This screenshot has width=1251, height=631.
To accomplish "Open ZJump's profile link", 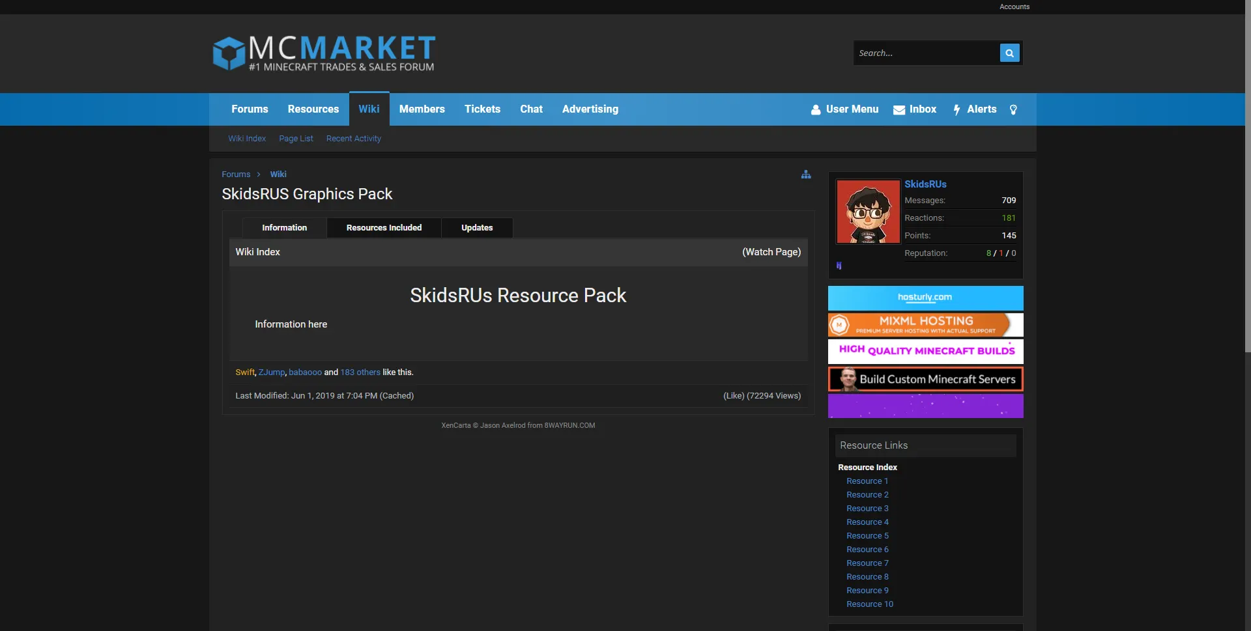I will coord(272,372).
